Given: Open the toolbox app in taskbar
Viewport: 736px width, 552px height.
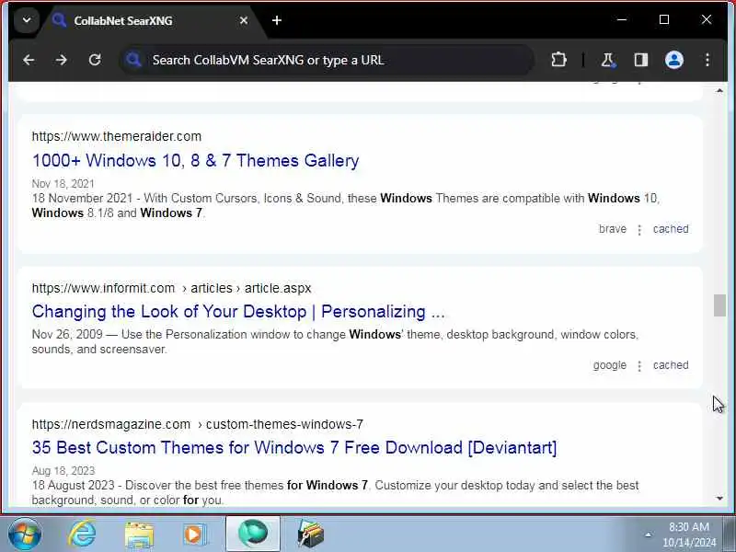Looking at the screenshot, I should (310, 535).
